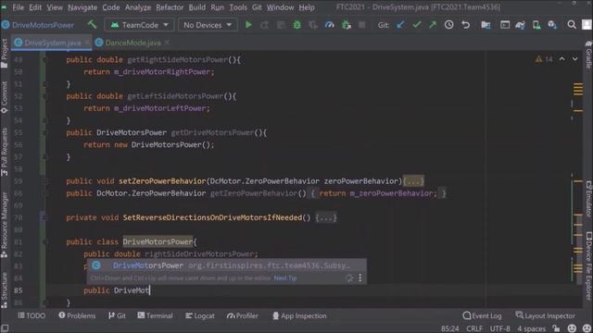Open the Problems tool window
This screenshot has height=333, width=593.
point(77,315)
